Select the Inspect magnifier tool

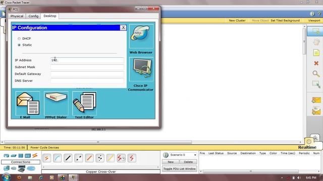316,74
